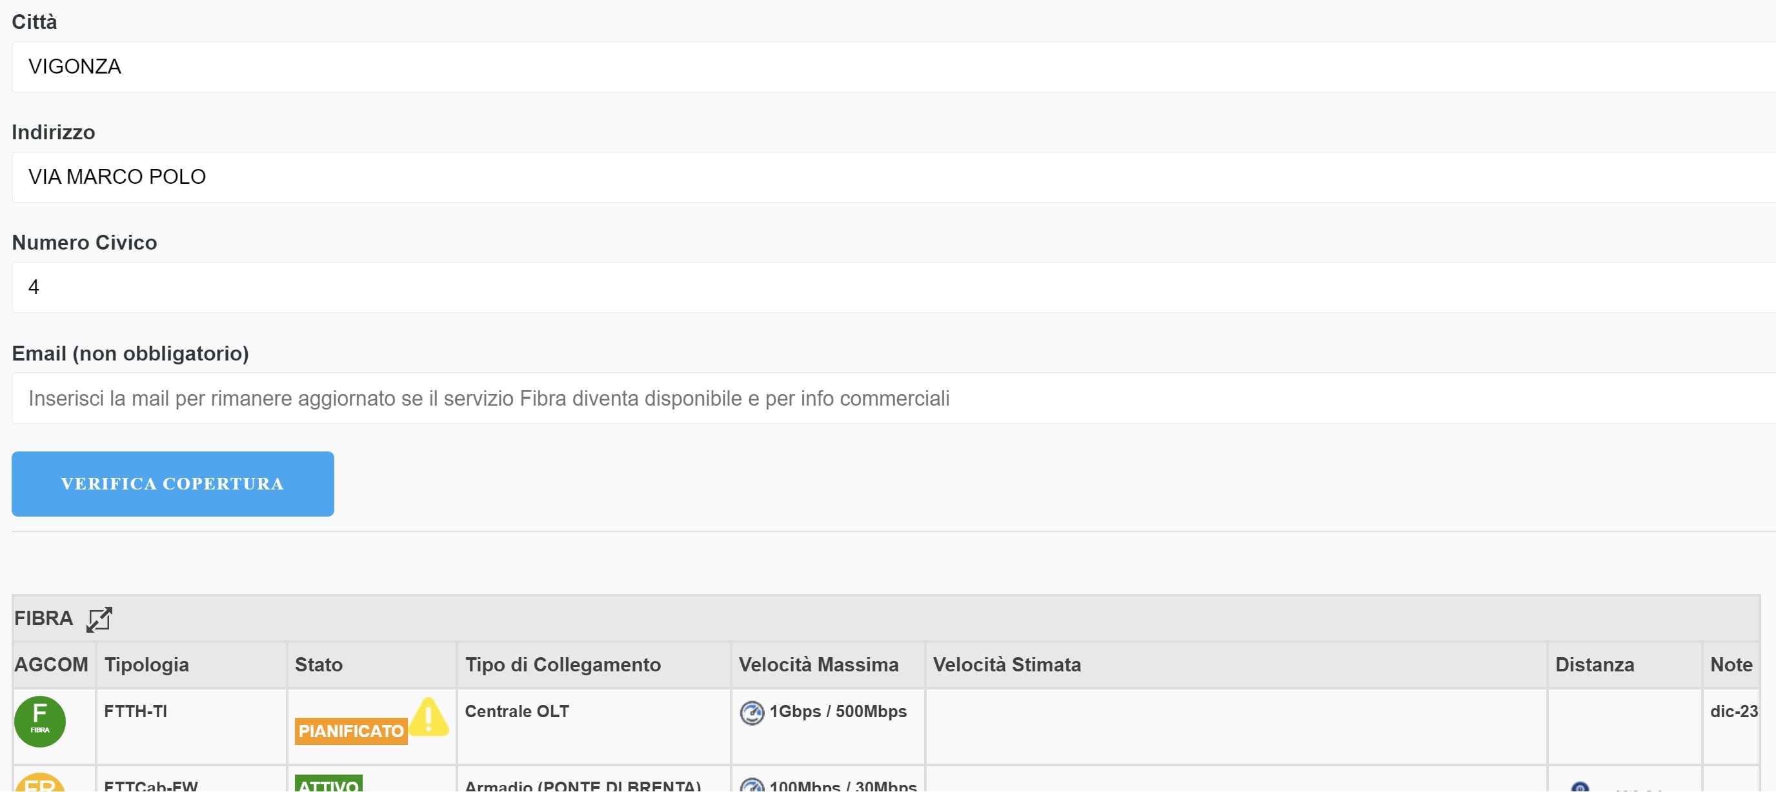This screenshot has height=792, width=1776.
Task: Click the orange PIANIFICATO status label
Action: (351, 731)
